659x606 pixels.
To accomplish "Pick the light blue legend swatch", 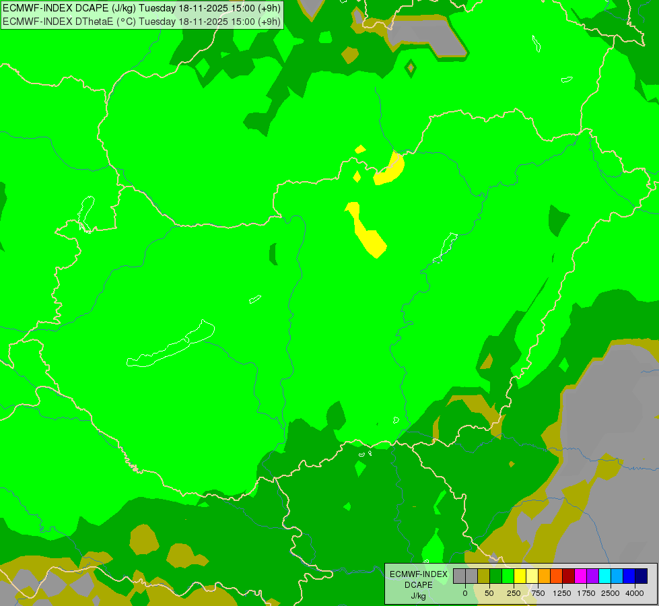I will click(x=617, y=576).
